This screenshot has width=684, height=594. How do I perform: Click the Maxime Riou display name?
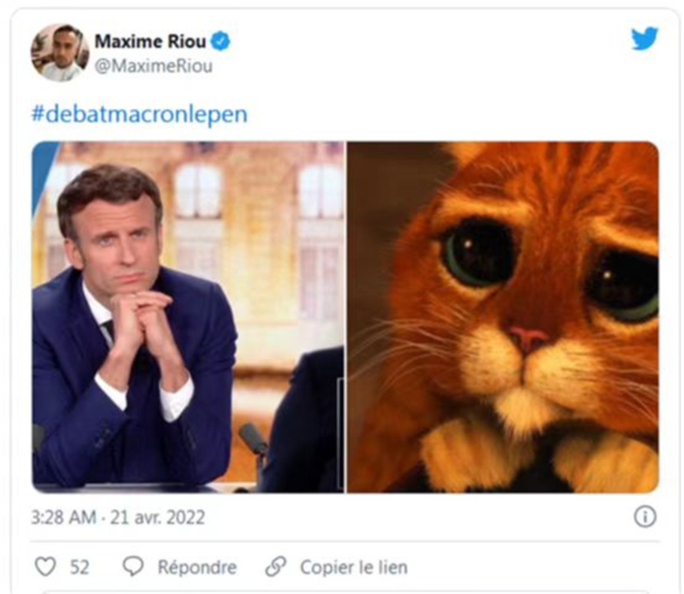pyautogui.click(x=150, y=42)
